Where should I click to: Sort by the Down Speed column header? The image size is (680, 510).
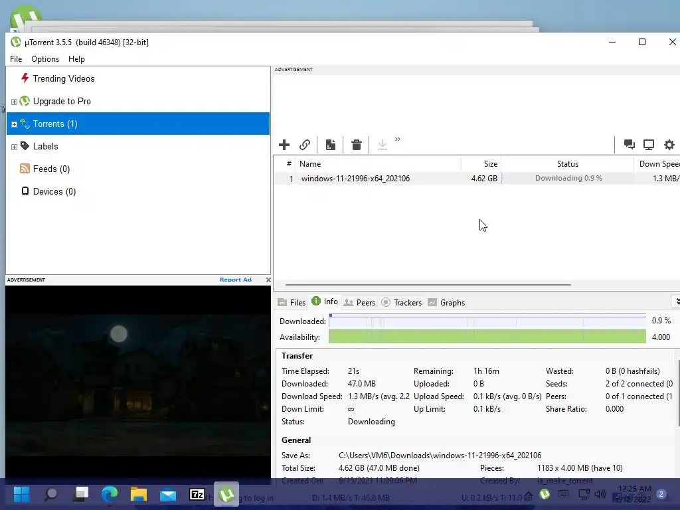click(657, 164)
